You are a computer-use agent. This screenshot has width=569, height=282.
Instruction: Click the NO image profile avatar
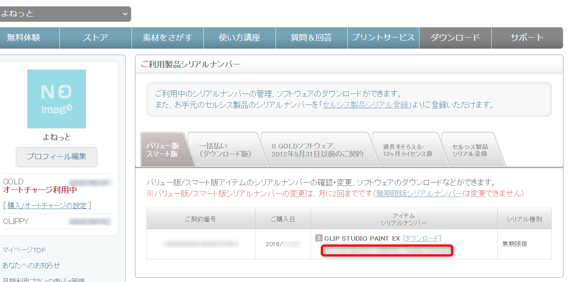tap(56, 99)
